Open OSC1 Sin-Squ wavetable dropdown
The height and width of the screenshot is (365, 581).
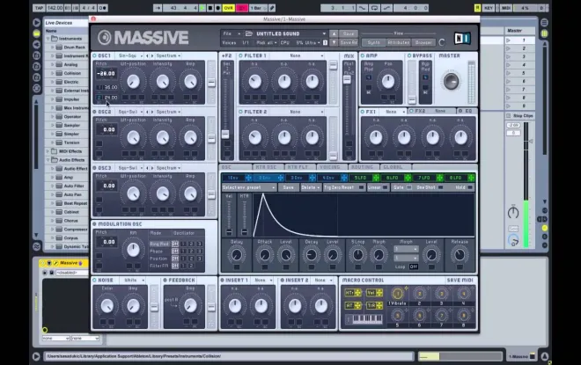[x=130, y=56]
